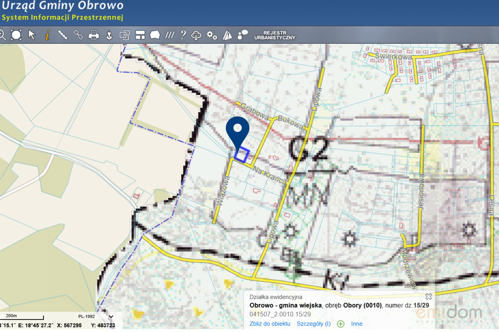
Task: Click the chain link share icon
Action: coord(78,35)
